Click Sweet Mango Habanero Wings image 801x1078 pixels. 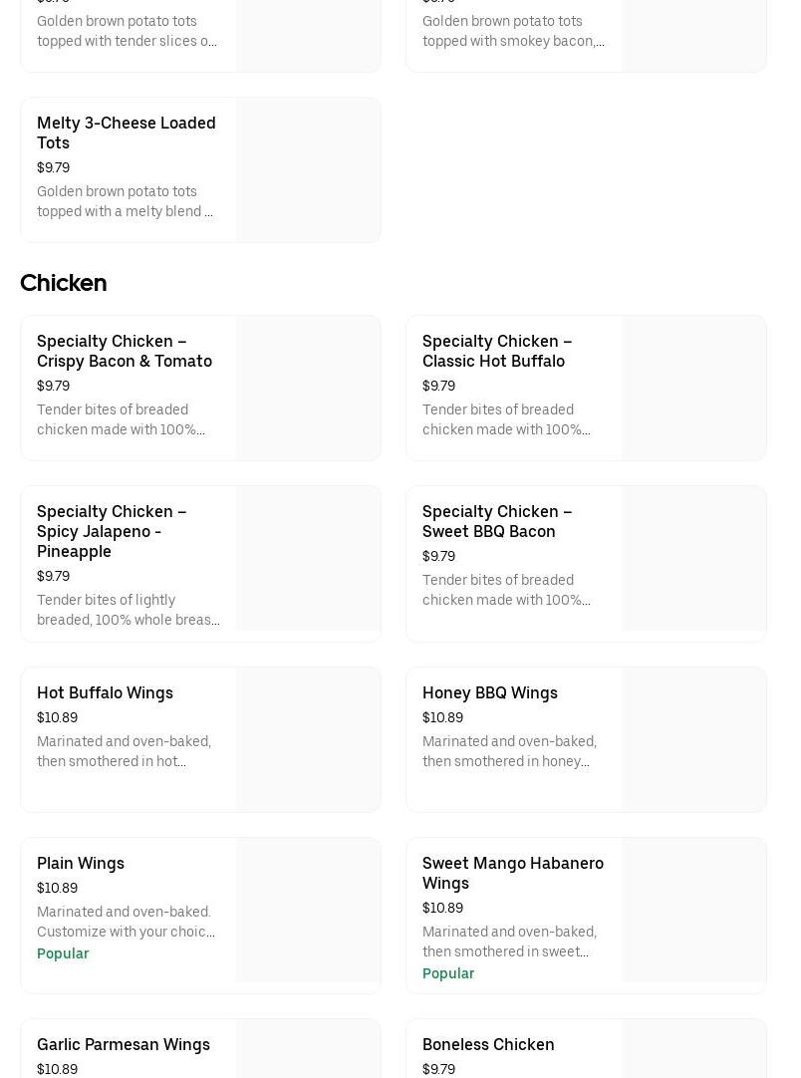click(x=693, y=910)
